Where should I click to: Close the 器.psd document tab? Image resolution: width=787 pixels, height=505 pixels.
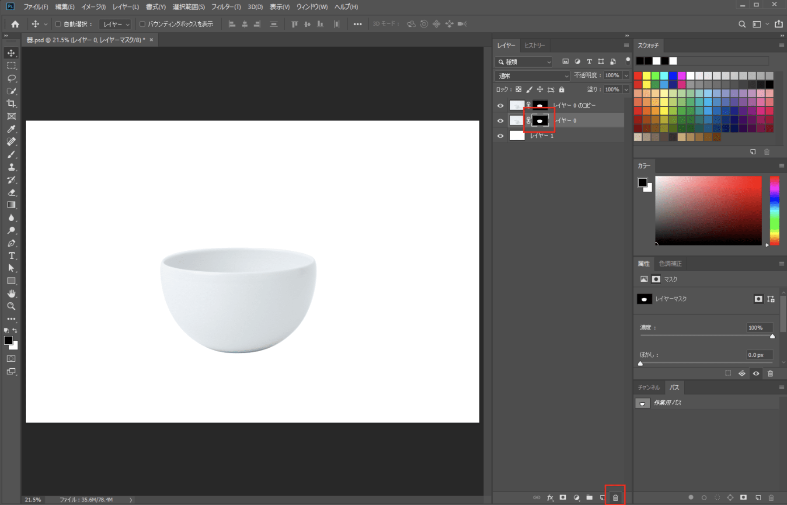click(151, 40)
